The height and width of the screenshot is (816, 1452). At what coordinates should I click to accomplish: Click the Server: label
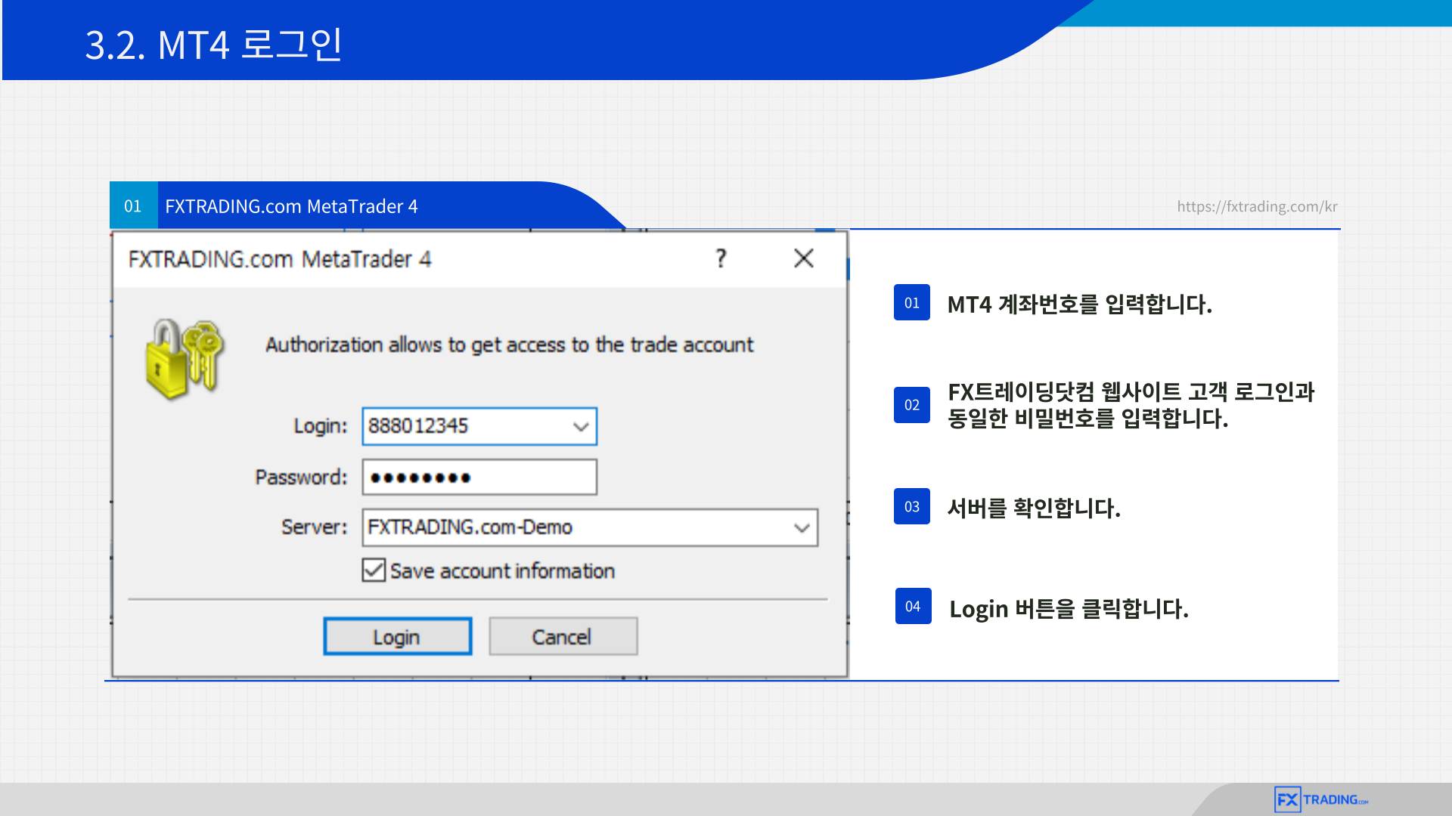(314, 527)
